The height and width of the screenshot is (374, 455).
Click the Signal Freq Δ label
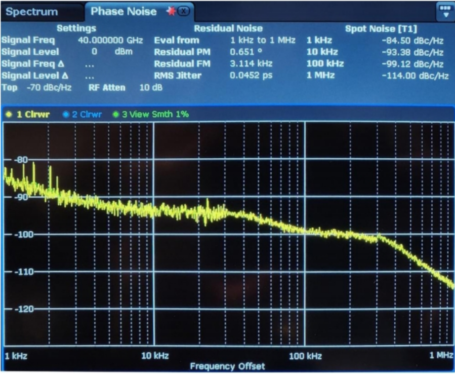33,64
